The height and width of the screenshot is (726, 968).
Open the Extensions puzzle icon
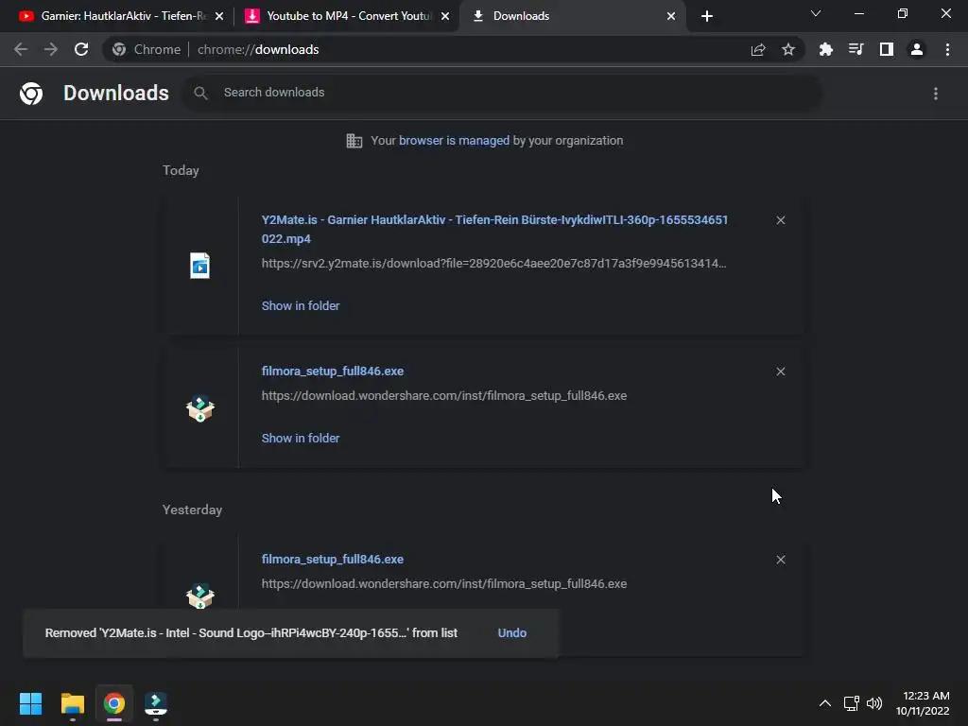825,49
